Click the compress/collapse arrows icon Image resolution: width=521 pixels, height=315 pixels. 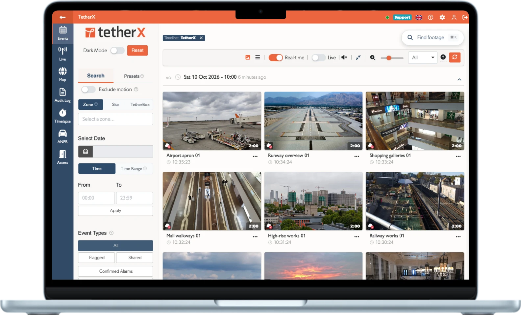358,57
